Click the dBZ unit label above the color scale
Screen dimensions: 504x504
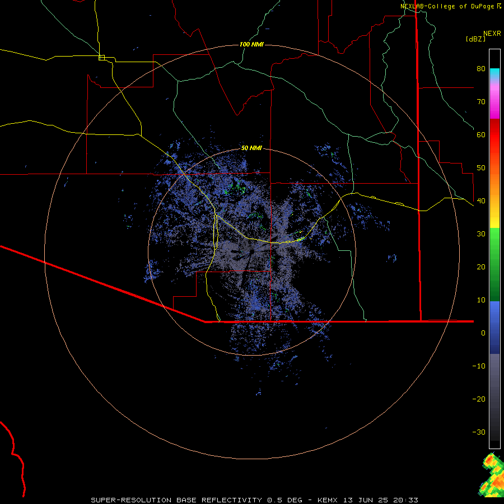475,39
